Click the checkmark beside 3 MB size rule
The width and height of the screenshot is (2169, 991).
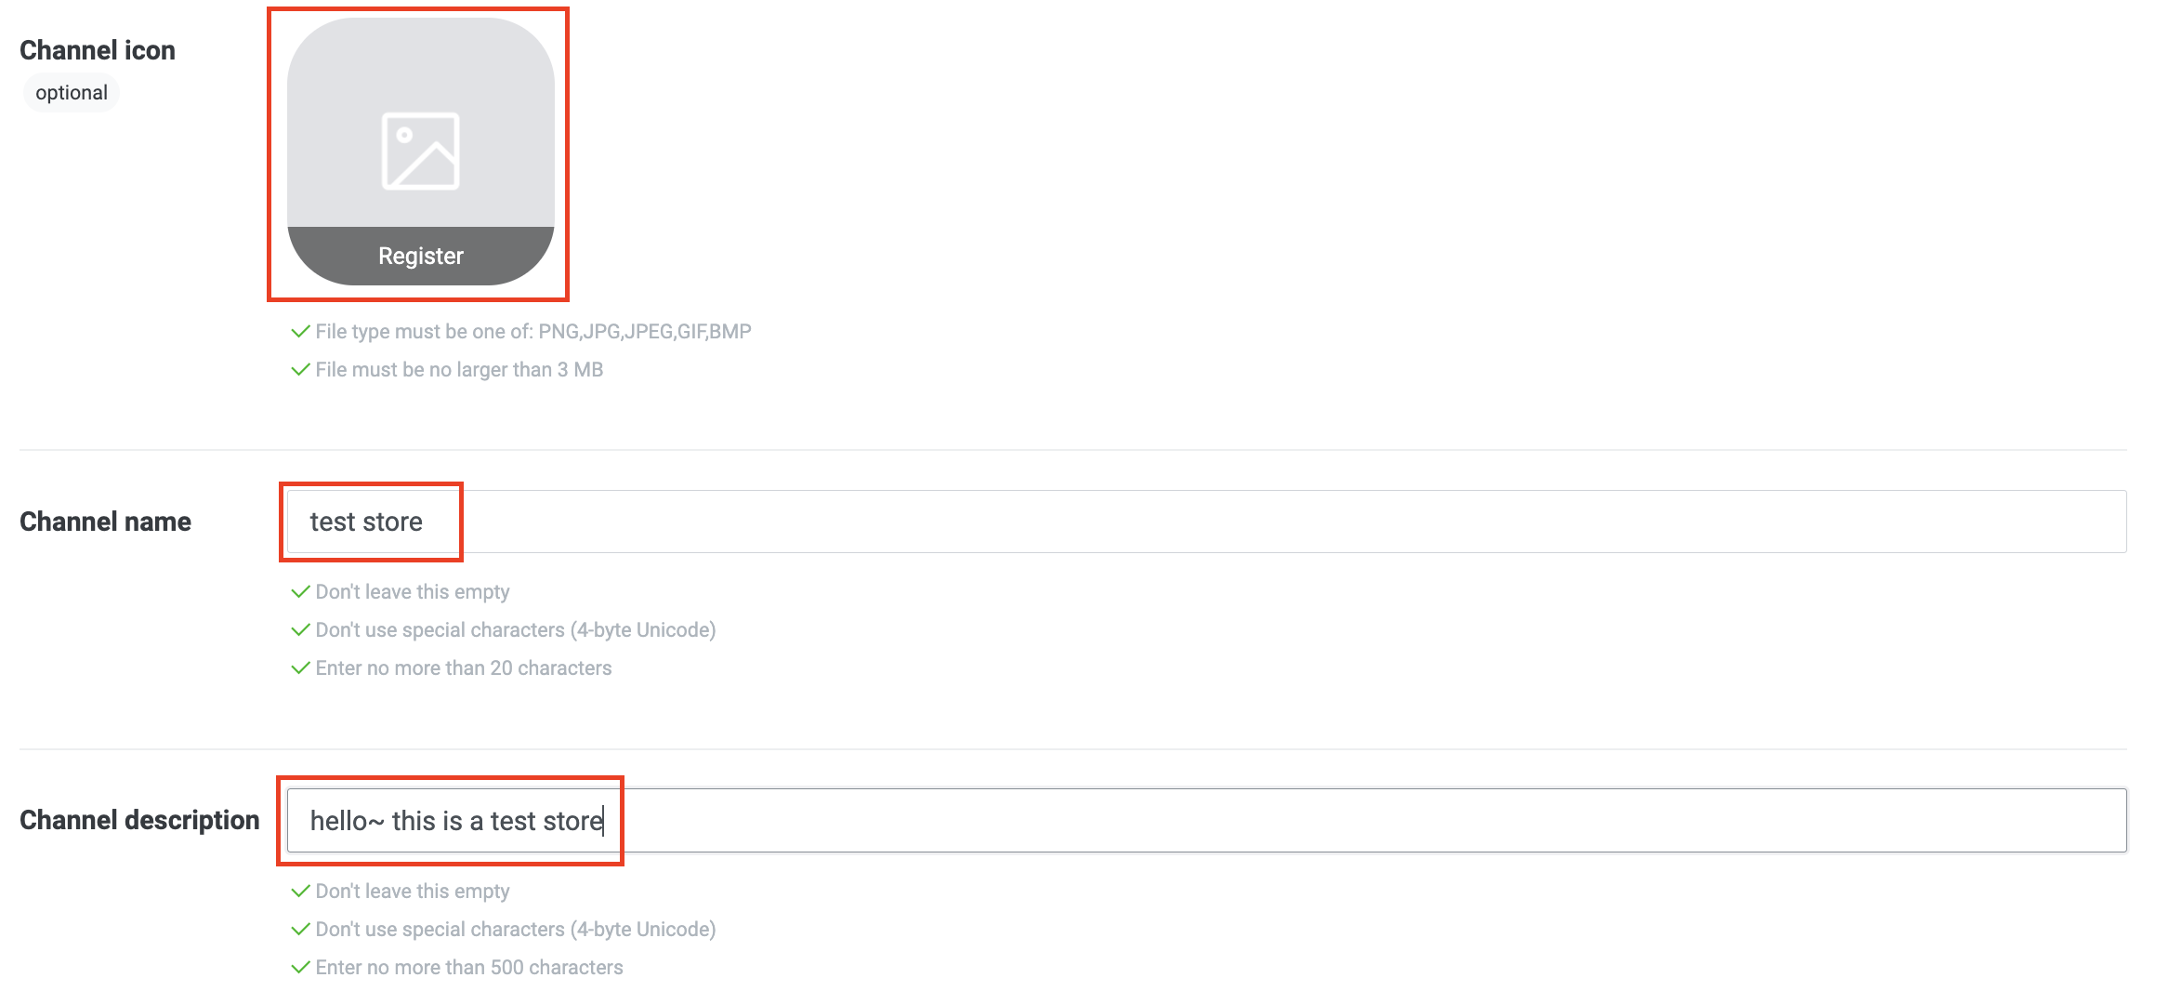coord(300,370)
